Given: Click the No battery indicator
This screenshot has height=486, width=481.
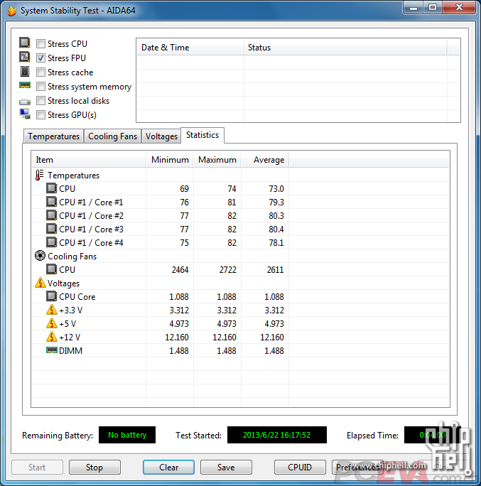Looking at the screenshot, I should [x=127, y=435].
